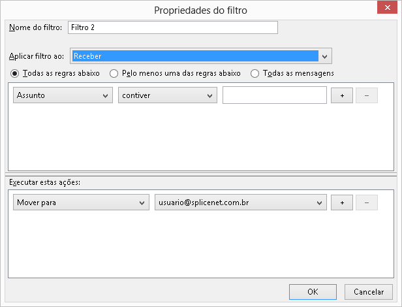Open the Assunto field dropdown
402x307 pixels.
tap(63, 95)
